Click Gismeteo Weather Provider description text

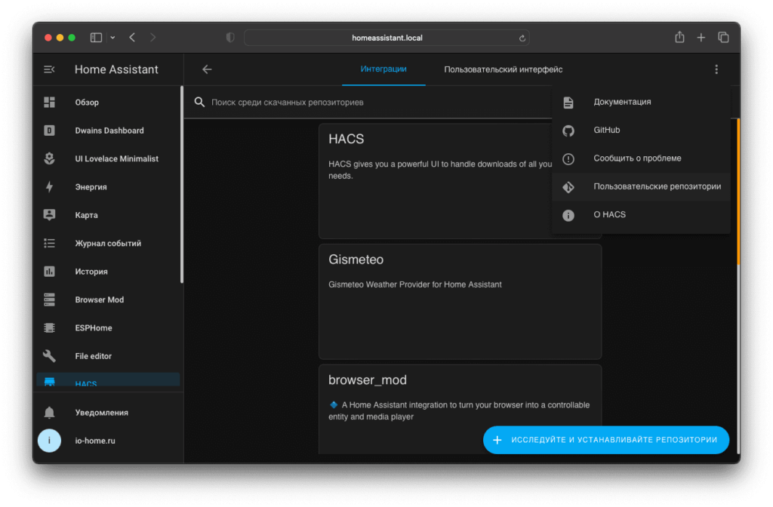point(415,284)
